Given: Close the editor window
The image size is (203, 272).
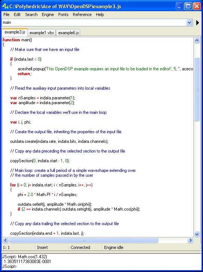Looking at the screenshot, I should (x=197, y=6).
